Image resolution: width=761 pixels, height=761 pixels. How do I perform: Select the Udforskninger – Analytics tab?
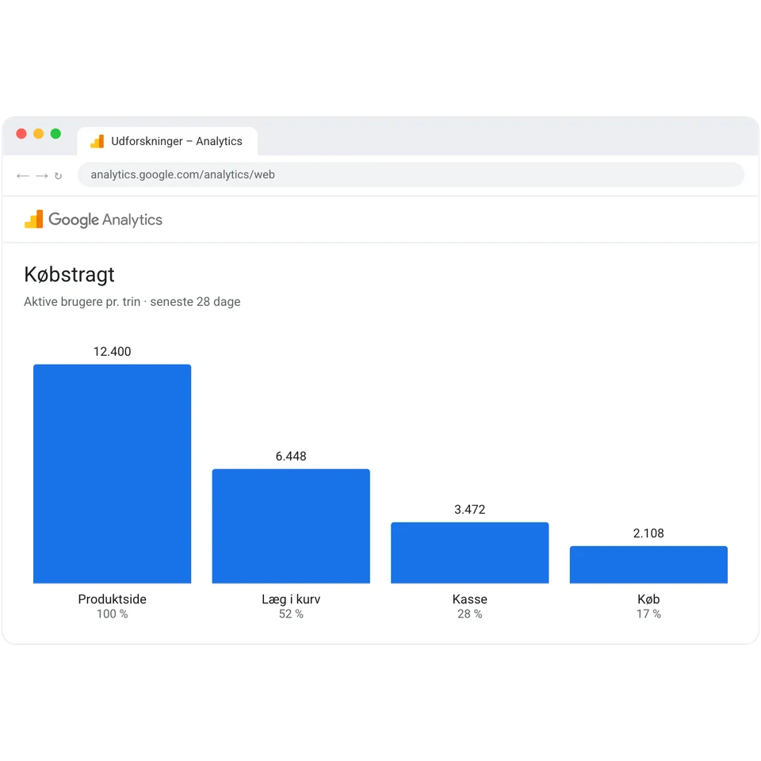click(x=167, y=141)
